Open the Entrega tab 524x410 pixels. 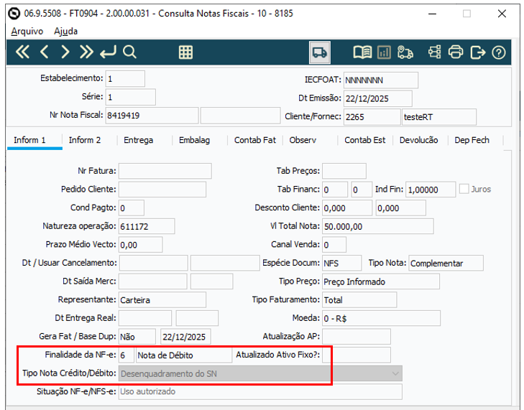tap(138, 140)
